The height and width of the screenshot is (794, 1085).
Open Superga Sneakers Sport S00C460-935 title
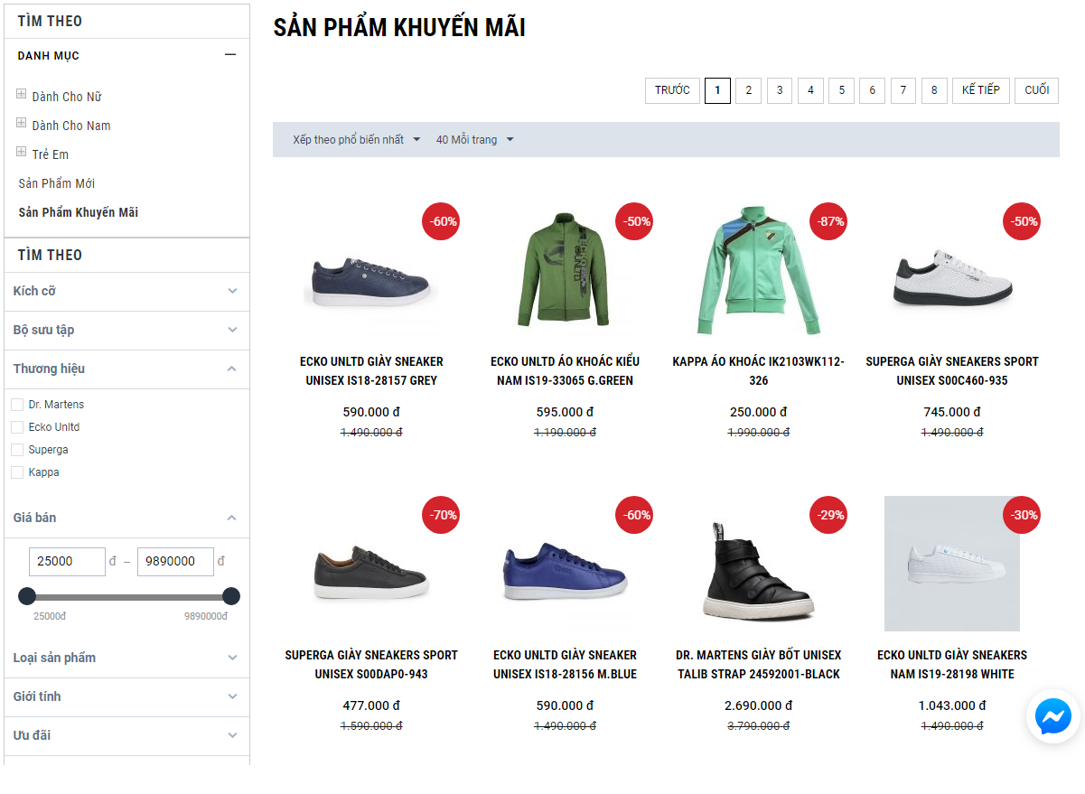[x=952, y=371]
